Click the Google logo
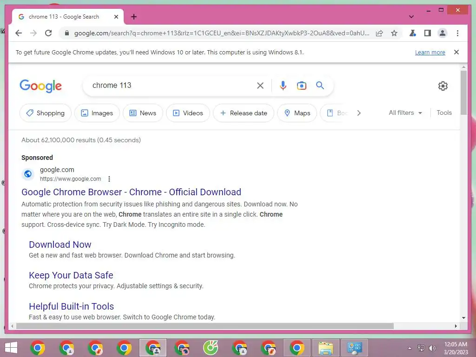The image size is (476, 357). [x=41, y=86]
